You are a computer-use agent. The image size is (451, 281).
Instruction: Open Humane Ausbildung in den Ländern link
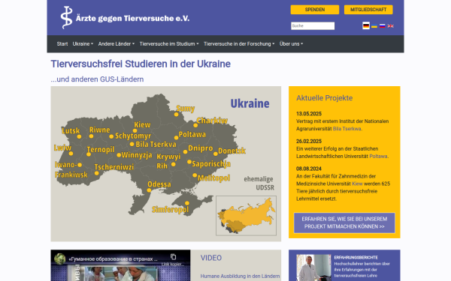pyautogui.click(x=240, y=276)
